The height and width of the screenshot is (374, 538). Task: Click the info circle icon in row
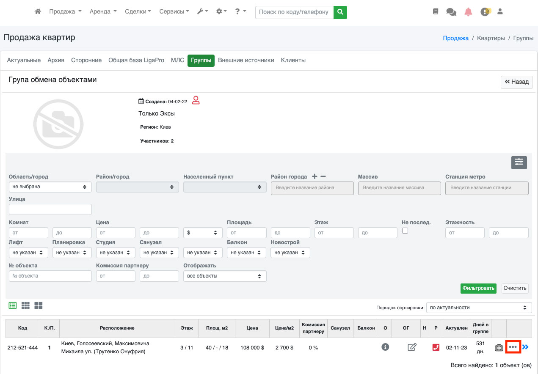click(385, 347)
